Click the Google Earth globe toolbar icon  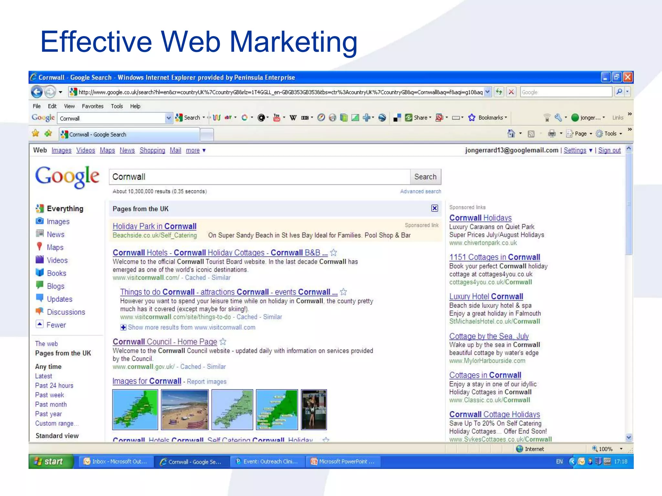click(382, 118)
